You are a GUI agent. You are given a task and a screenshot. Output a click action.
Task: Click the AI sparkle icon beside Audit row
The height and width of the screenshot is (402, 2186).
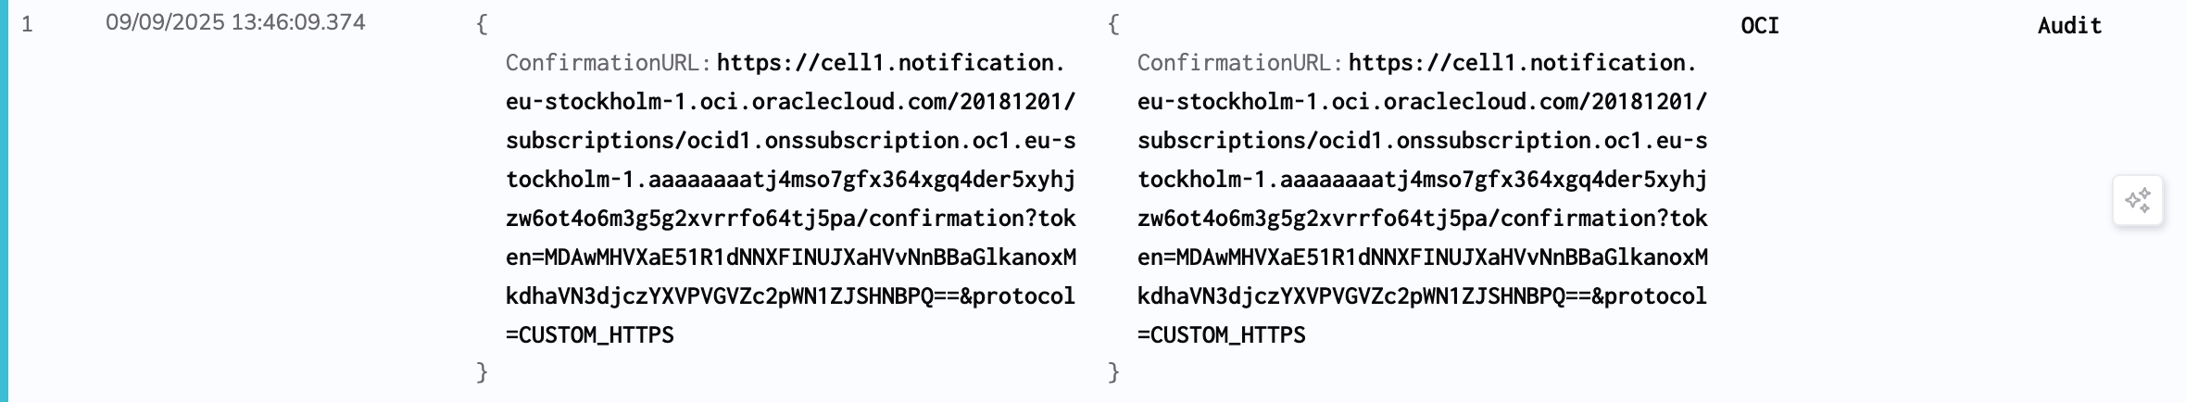pyautogui.click(x=2138, y=200)
